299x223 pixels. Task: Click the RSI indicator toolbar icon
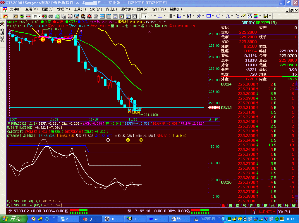pyautogui.click(x=16, y=16)
